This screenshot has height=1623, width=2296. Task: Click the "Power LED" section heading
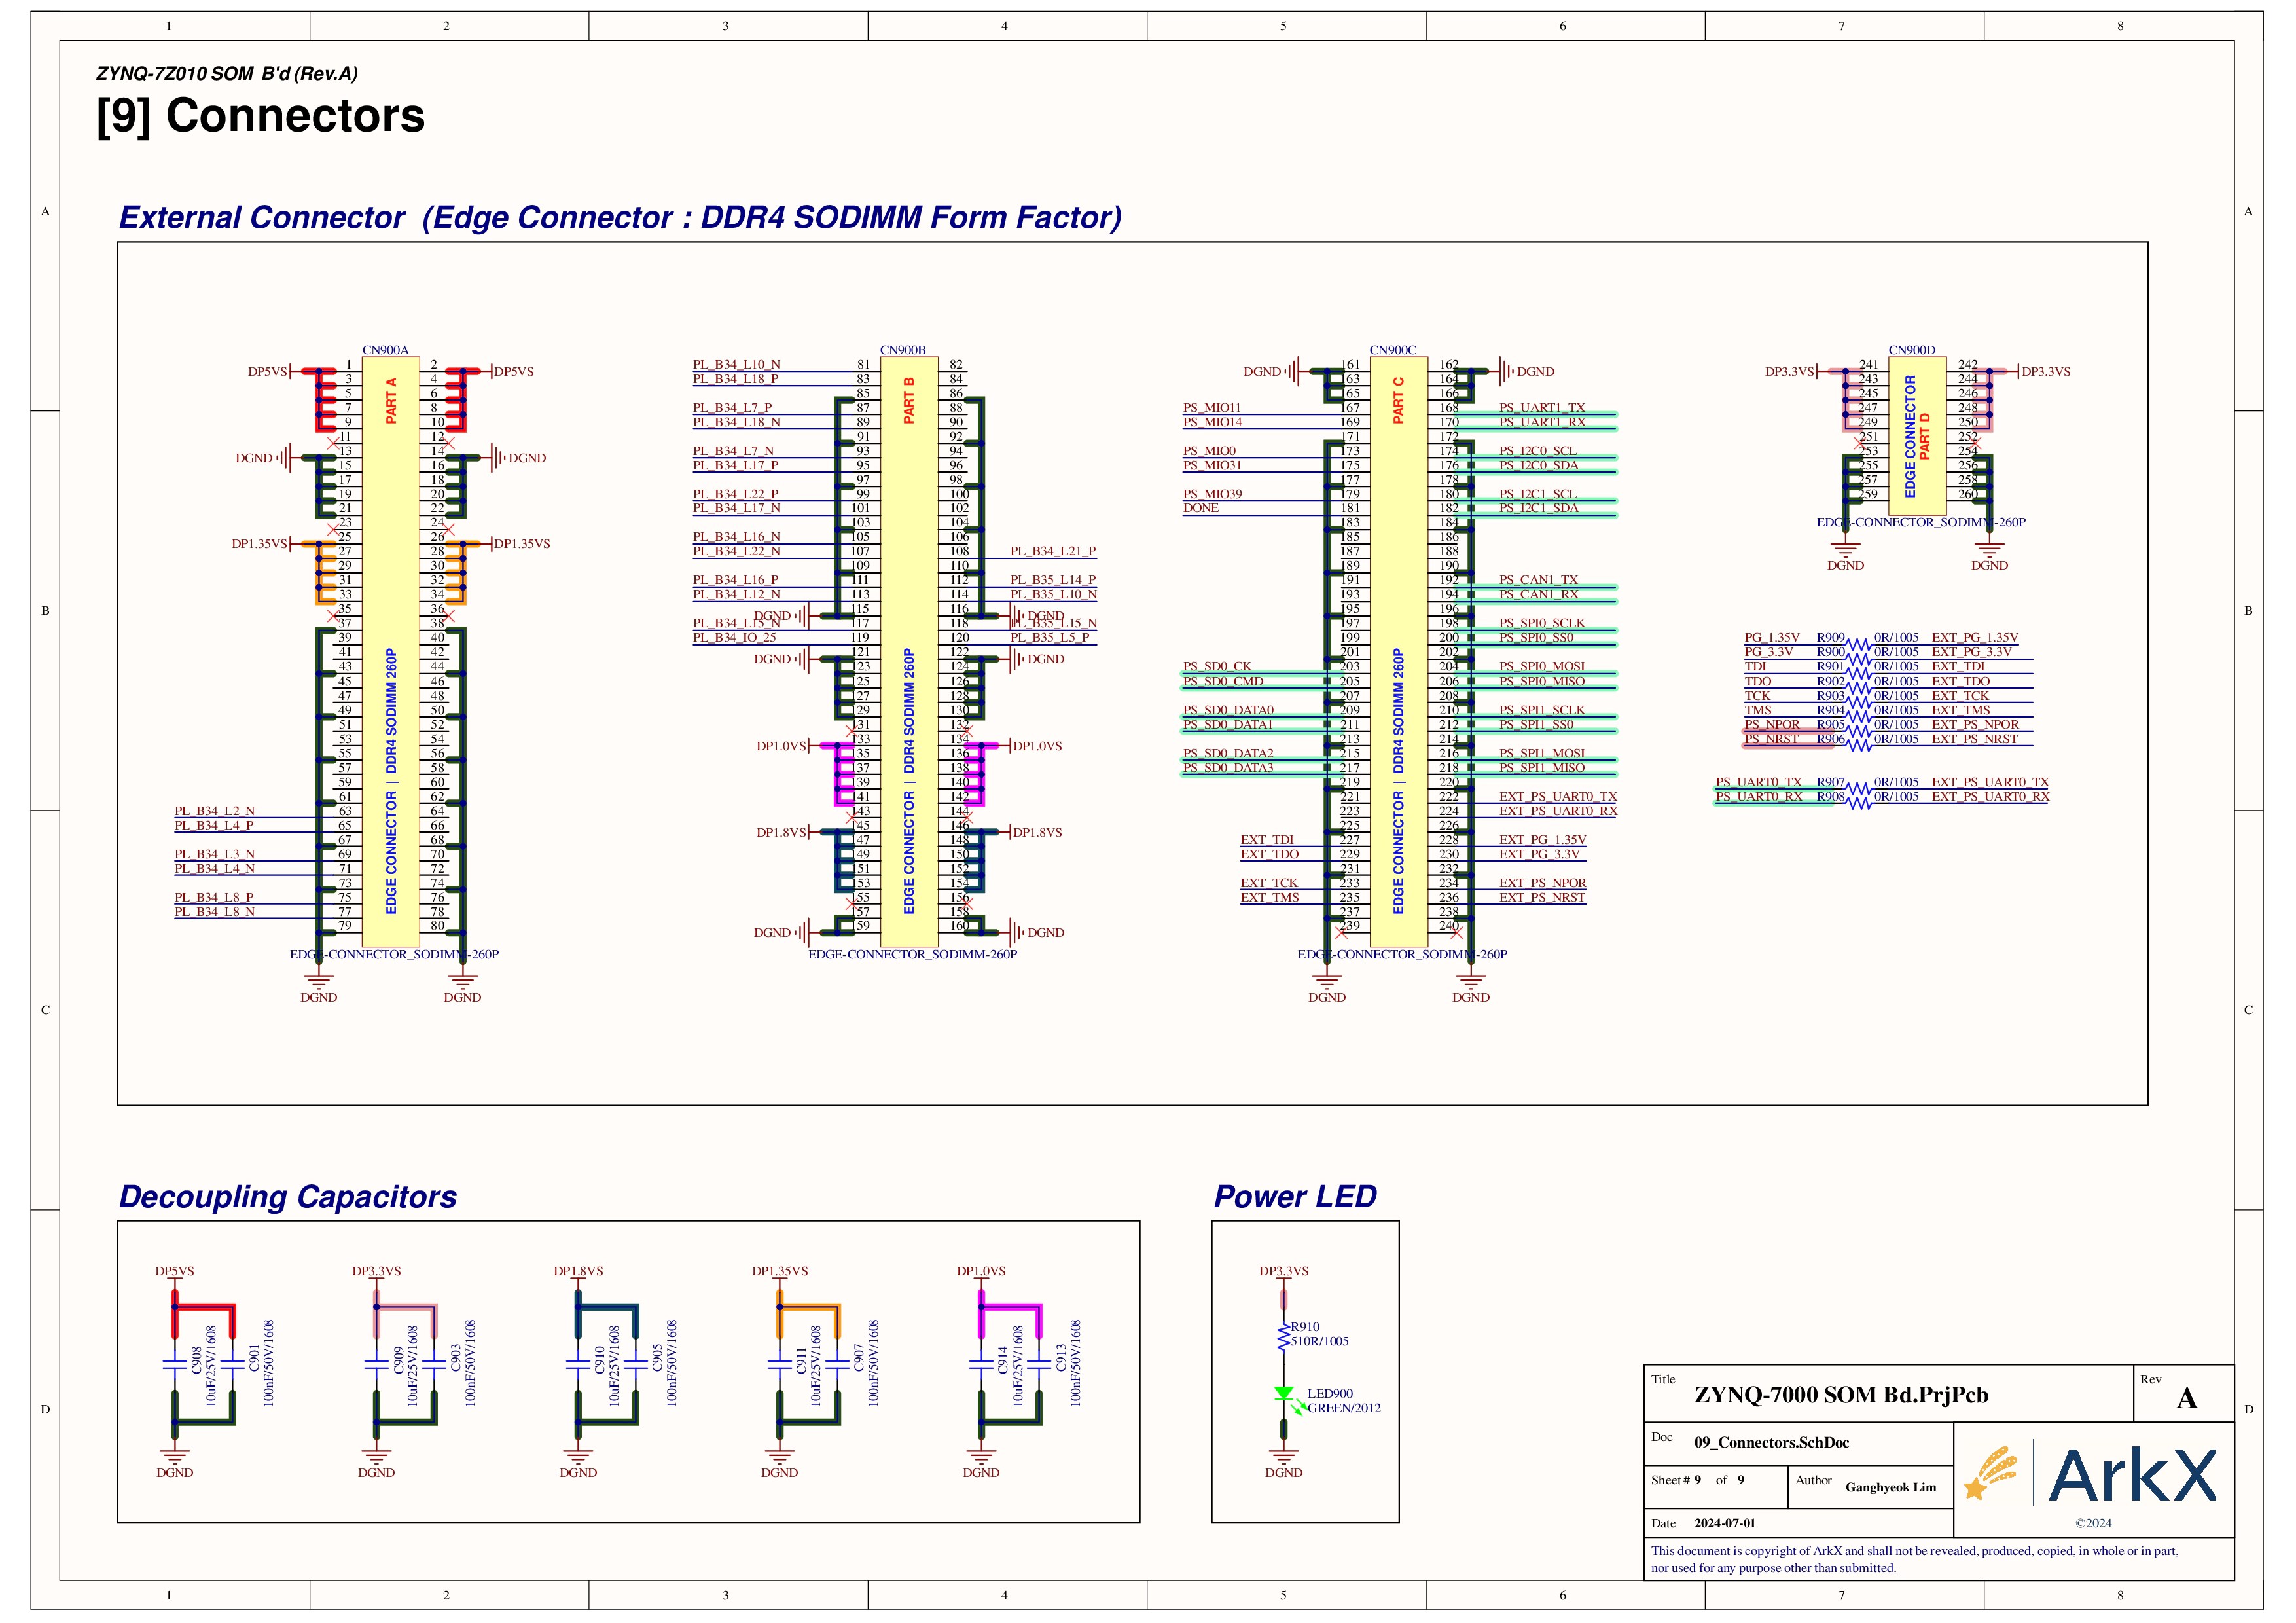(1295, 1196)
